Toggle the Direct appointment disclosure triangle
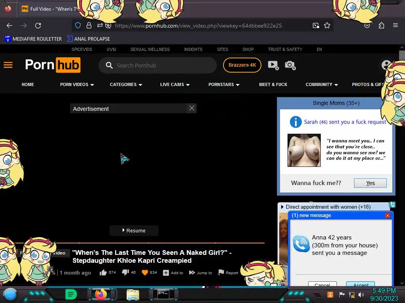The height and width of the screenshot is (303, 405). (x=282, y=207)
